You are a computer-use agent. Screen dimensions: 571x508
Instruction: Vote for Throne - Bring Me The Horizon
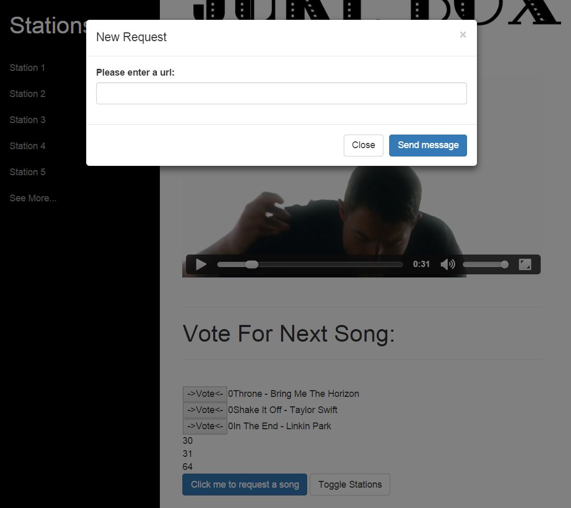tap(205, 394)
